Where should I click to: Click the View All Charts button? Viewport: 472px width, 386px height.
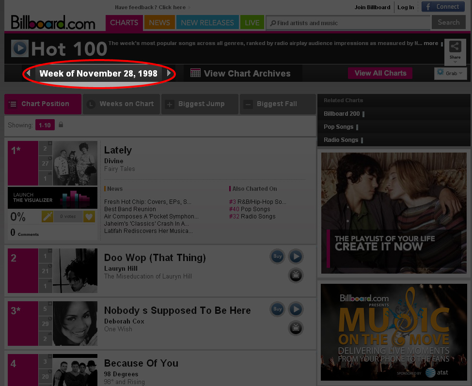pos(380,73)
